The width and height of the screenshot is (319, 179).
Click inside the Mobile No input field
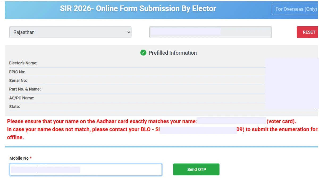pyautogui.click(x=85, y=170)
